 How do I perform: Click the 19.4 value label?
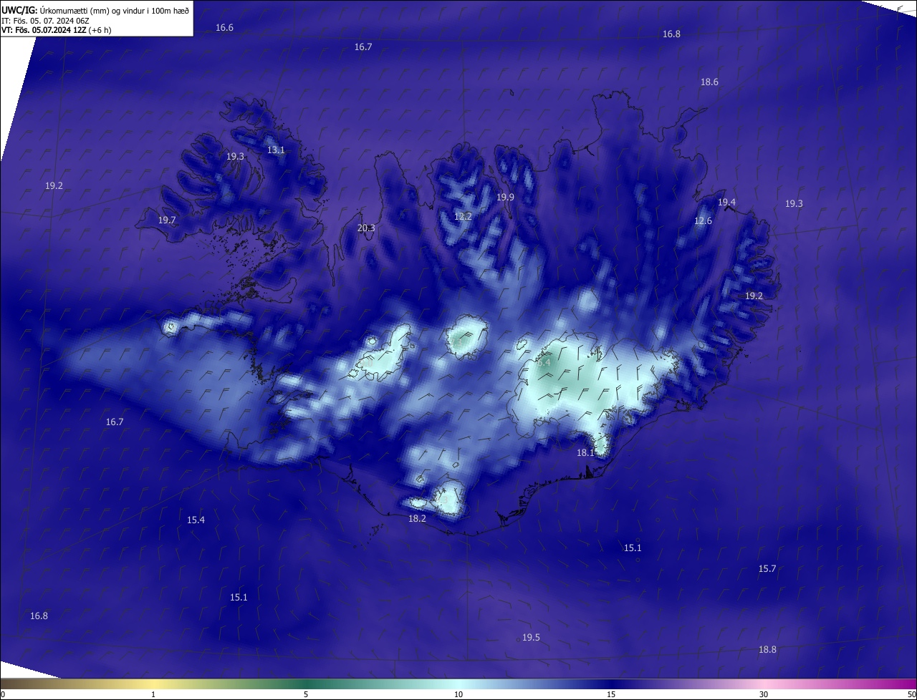[x=726, y=202]
